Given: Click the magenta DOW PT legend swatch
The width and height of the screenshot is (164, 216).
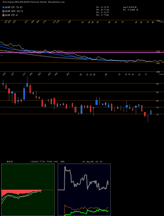Looking at the screenshot, I should point(4,15).
